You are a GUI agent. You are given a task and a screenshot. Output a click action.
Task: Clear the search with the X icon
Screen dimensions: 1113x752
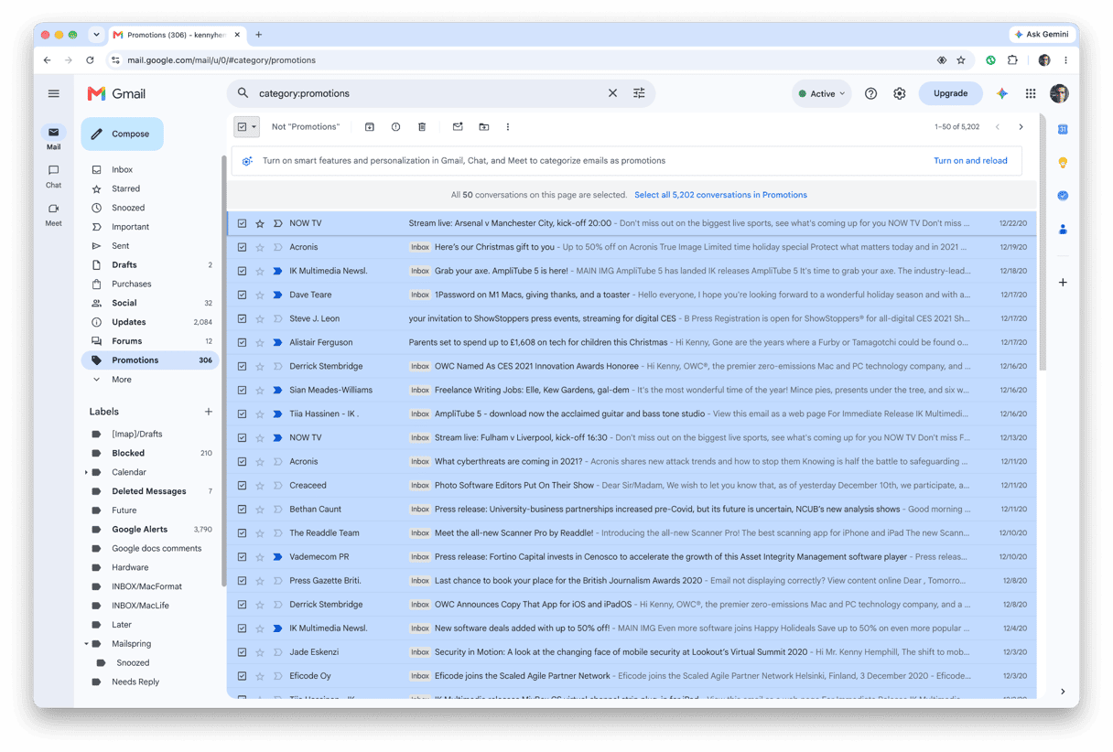pos(612,93)
